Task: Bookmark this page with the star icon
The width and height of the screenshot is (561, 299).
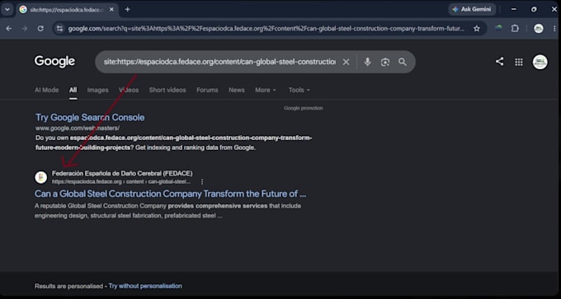Action: [477, 29]
